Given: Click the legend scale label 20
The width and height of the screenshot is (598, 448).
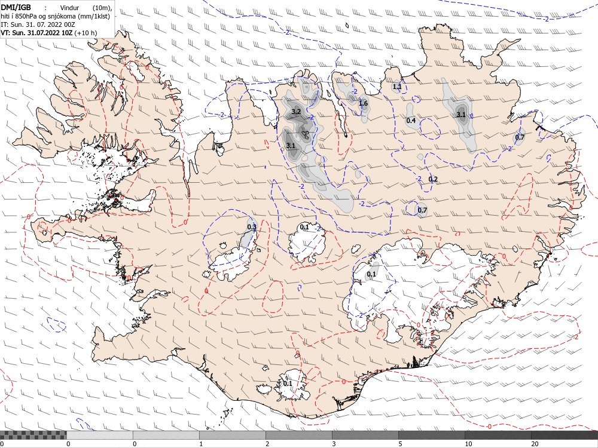Looking at the screenshot, I should tap(535, 444).
